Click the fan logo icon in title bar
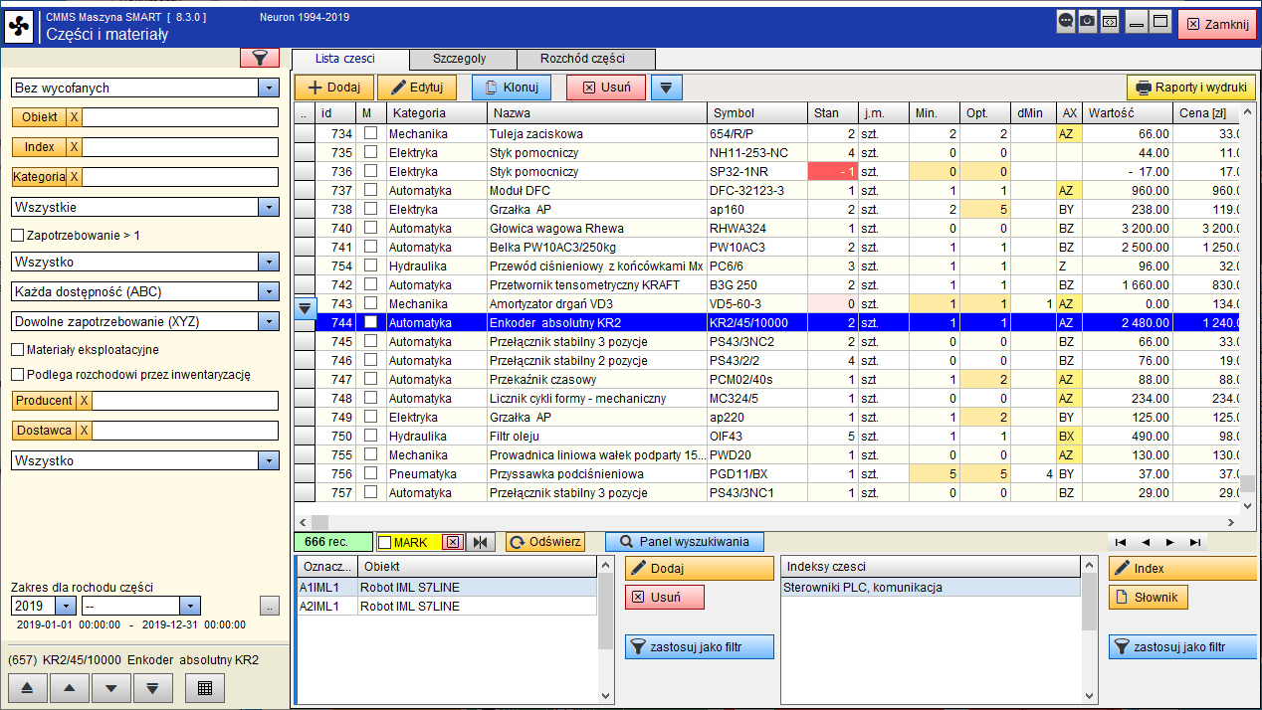 point(20,26)
